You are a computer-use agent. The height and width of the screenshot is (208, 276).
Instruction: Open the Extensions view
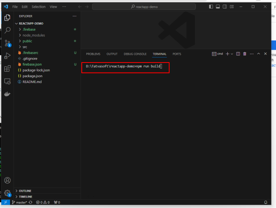click(x=7, y=69)
